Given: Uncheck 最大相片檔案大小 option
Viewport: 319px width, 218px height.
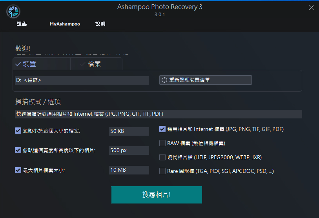Looking at the screenshot, I should (x=18, y=170).
